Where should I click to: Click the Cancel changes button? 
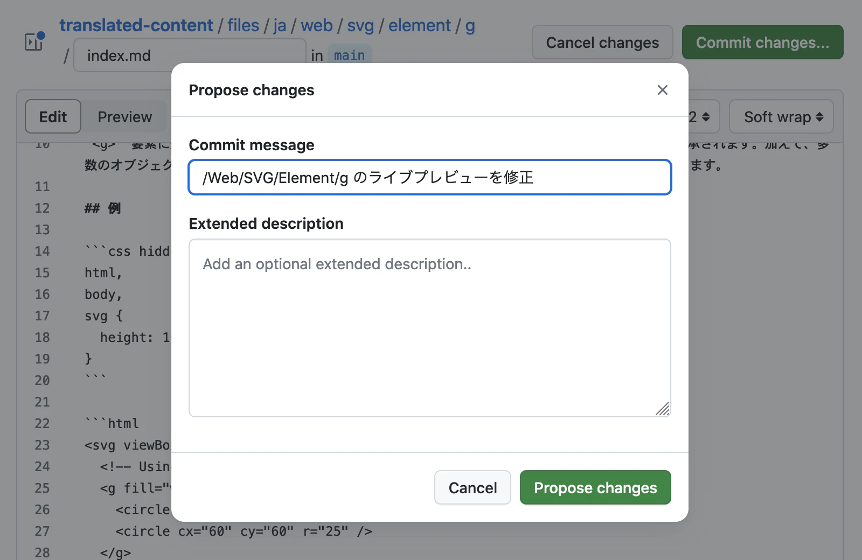(x=602, y=42)
